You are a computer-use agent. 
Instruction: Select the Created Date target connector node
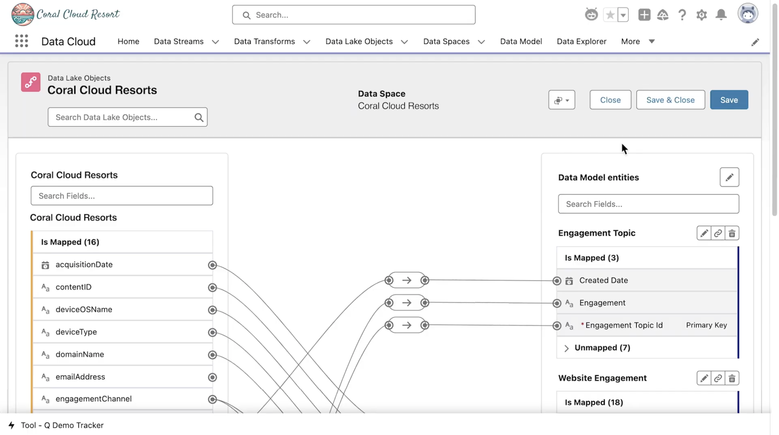(x=557, y=281)
